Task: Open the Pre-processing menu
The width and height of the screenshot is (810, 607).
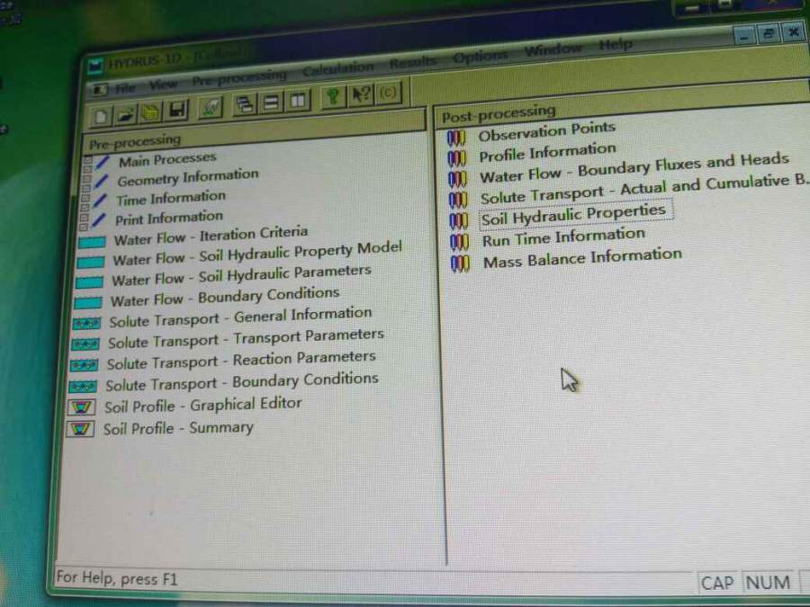Action: coord(239,78)
